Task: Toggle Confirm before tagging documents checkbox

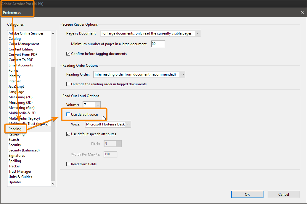Action: [x=69, y=54]
